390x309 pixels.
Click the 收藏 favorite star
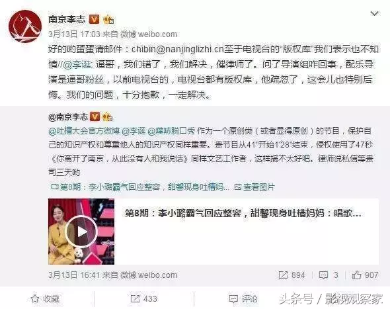[x=45, y=298]
